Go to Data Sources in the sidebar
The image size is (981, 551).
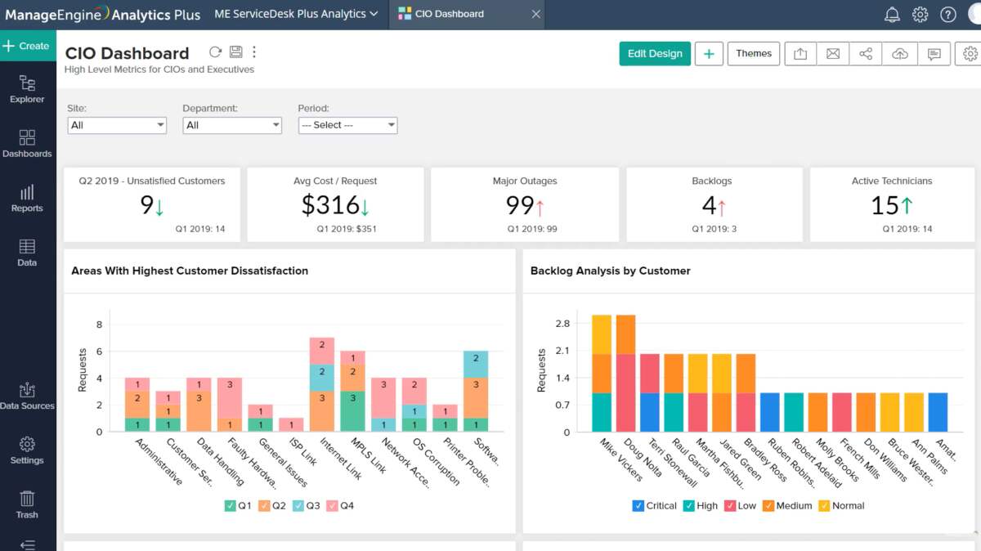(x=27, y=395)
